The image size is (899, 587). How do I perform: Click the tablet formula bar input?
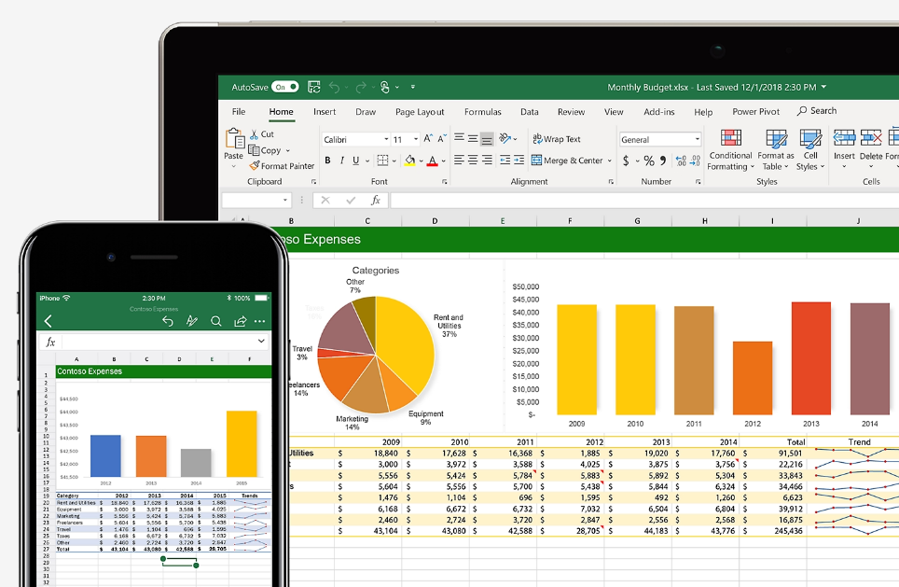(x=644, y=201)
